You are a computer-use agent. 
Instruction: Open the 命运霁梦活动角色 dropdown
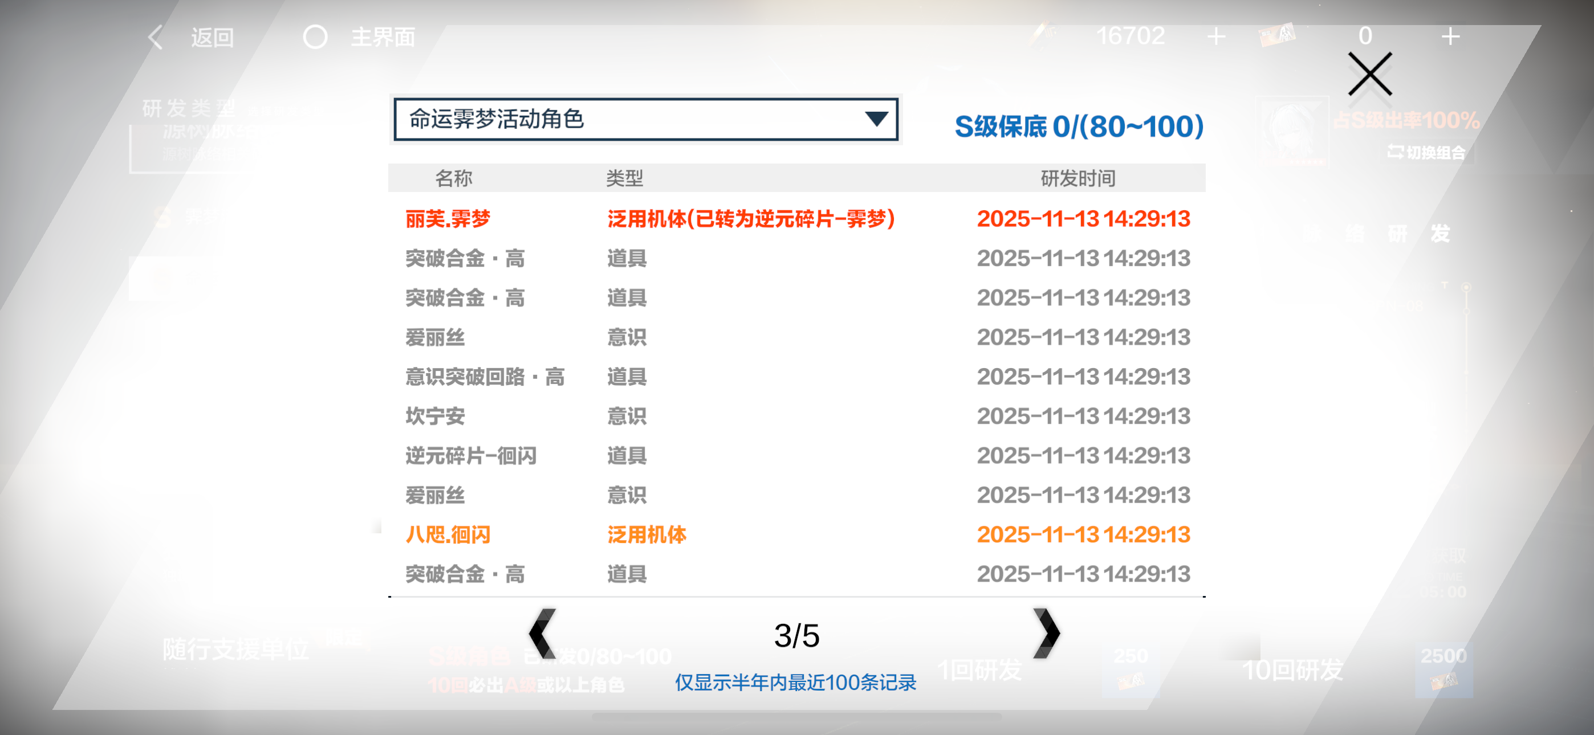[x=645, y=119]
